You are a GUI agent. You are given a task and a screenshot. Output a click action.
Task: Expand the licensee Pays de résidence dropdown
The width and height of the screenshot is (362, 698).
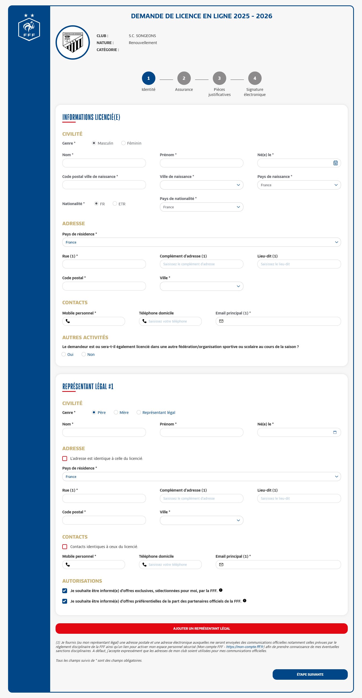(201, 242)
